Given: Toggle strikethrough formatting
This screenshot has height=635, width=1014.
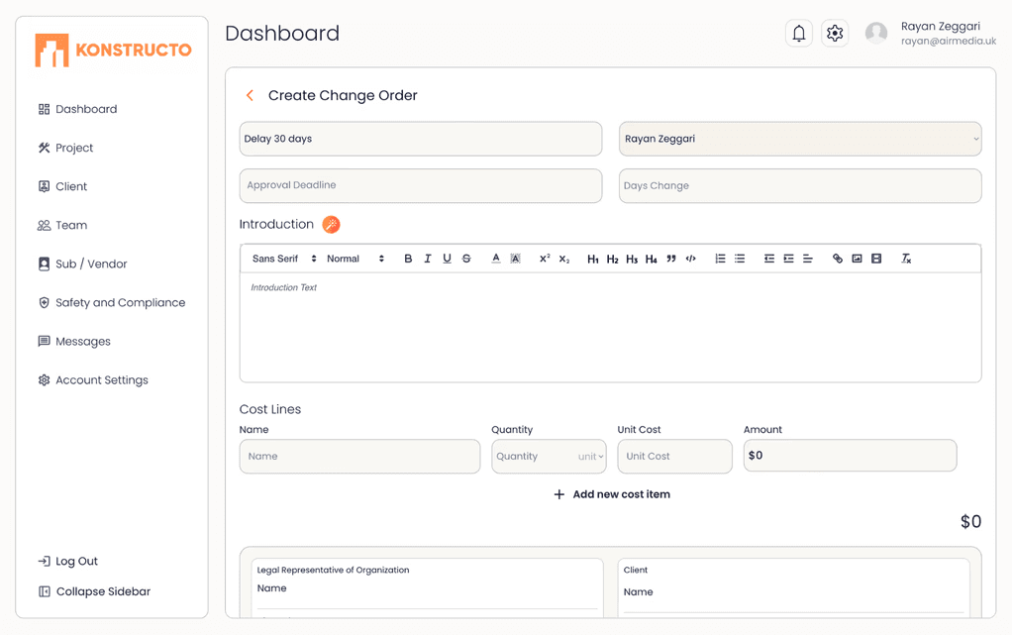Looking at the screenshot, I should 466,259.
